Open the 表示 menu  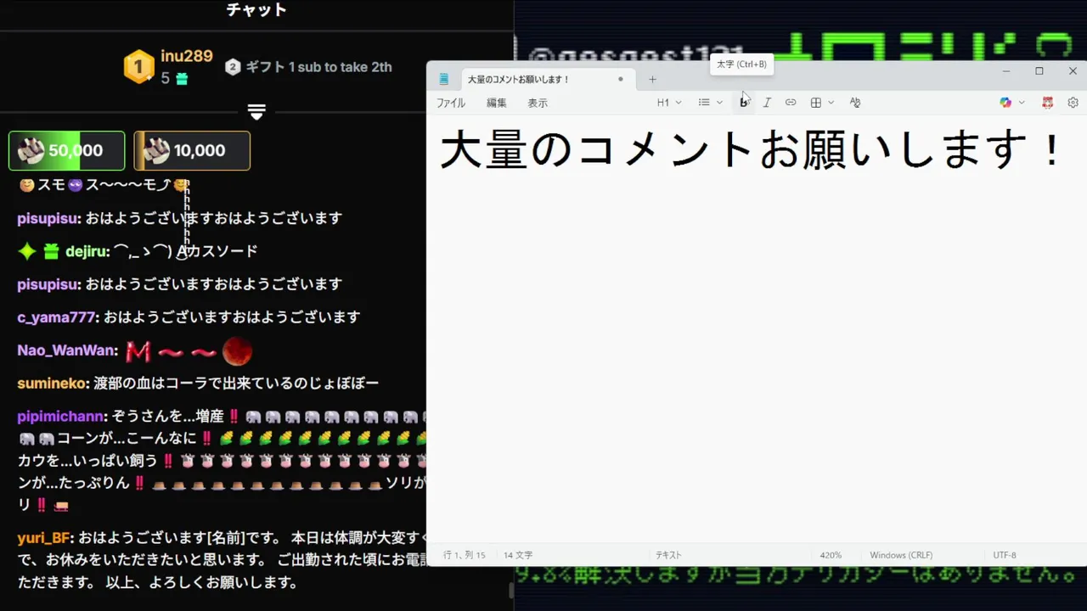(x=538, y=103)
